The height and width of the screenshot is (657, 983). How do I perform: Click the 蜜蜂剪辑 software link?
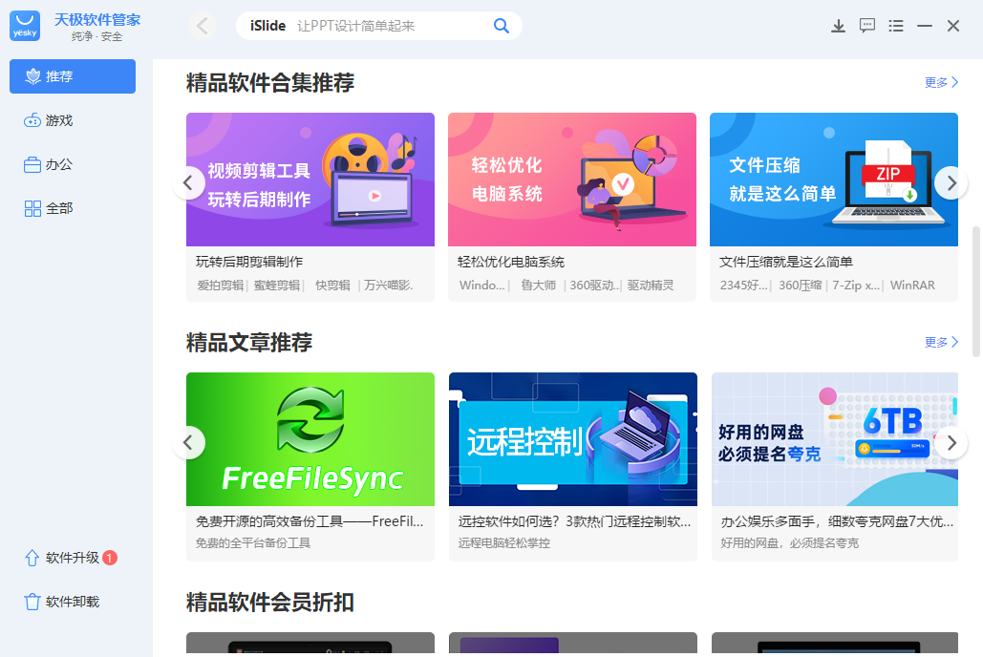pyautogui.click(x=276, y=286)
